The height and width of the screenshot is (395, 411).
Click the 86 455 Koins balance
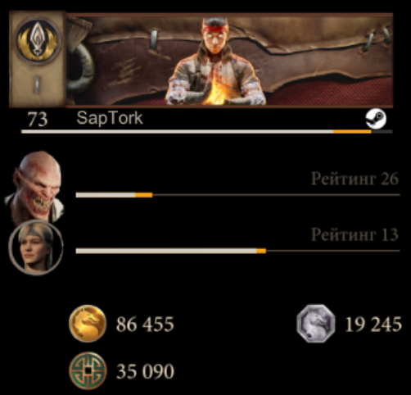click(x=145, y=325)
